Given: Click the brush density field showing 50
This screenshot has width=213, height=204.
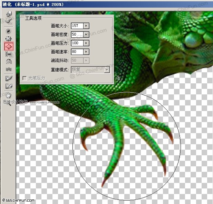Looking at the screenshot, I should 77,35.
